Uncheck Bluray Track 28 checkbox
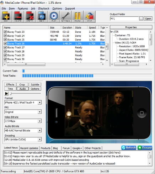 5,51
